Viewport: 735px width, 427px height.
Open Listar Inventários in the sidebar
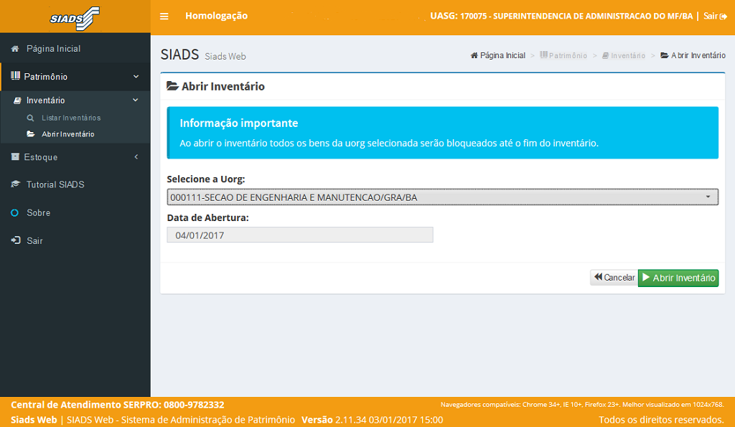pos(71,118)
